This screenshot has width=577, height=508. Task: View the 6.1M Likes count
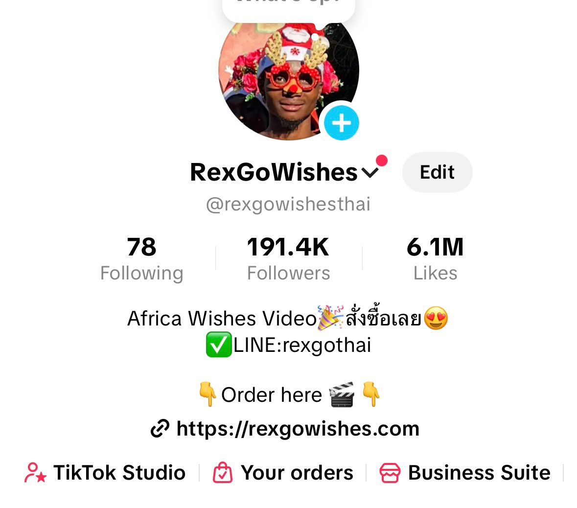click(436, 259)
